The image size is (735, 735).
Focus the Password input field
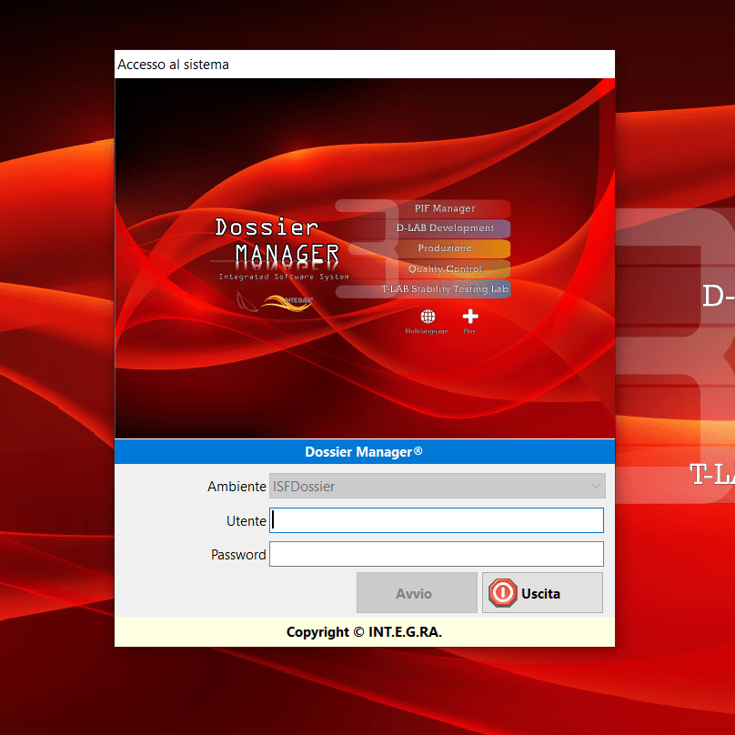point(437,554)
